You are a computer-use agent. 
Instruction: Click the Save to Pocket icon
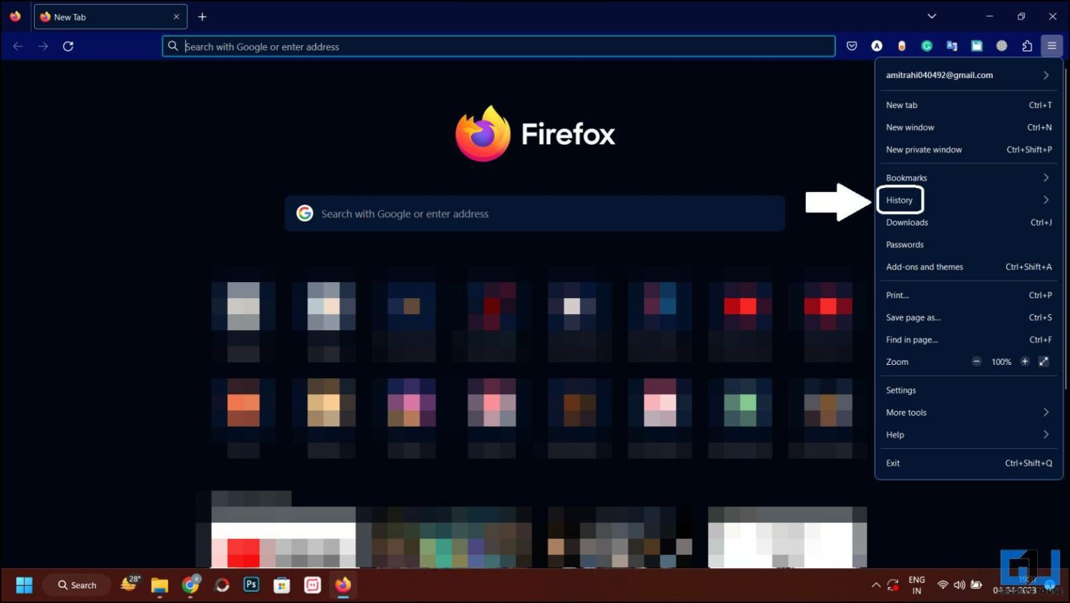[x=851, y=46]
